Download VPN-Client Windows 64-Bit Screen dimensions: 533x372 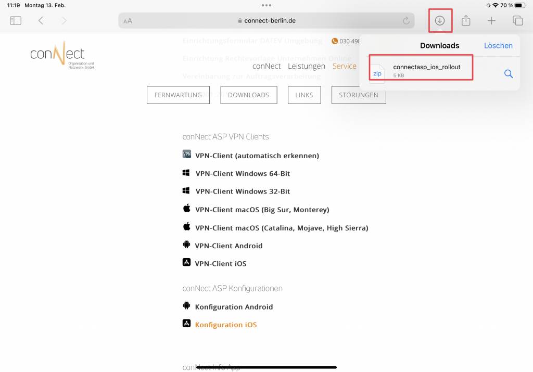pos(243,174)
